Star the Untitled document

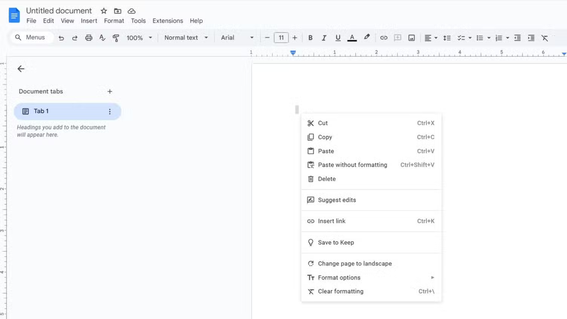[104, 11]
